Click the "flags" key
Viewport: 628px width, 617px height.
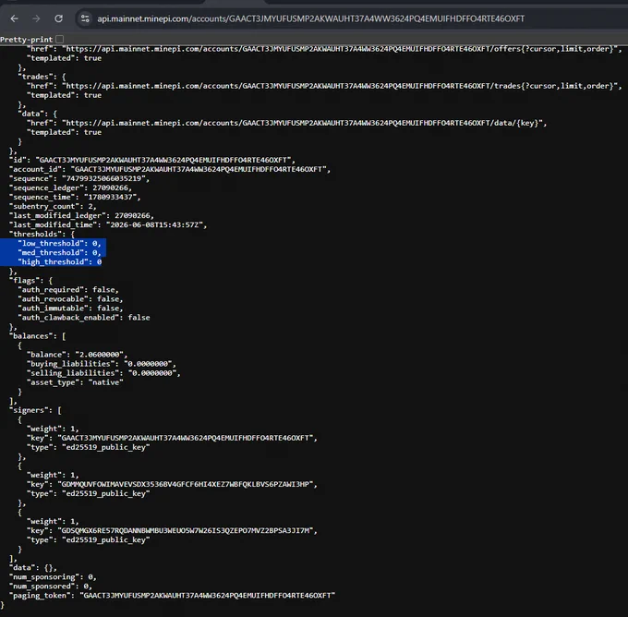[26, 281]
